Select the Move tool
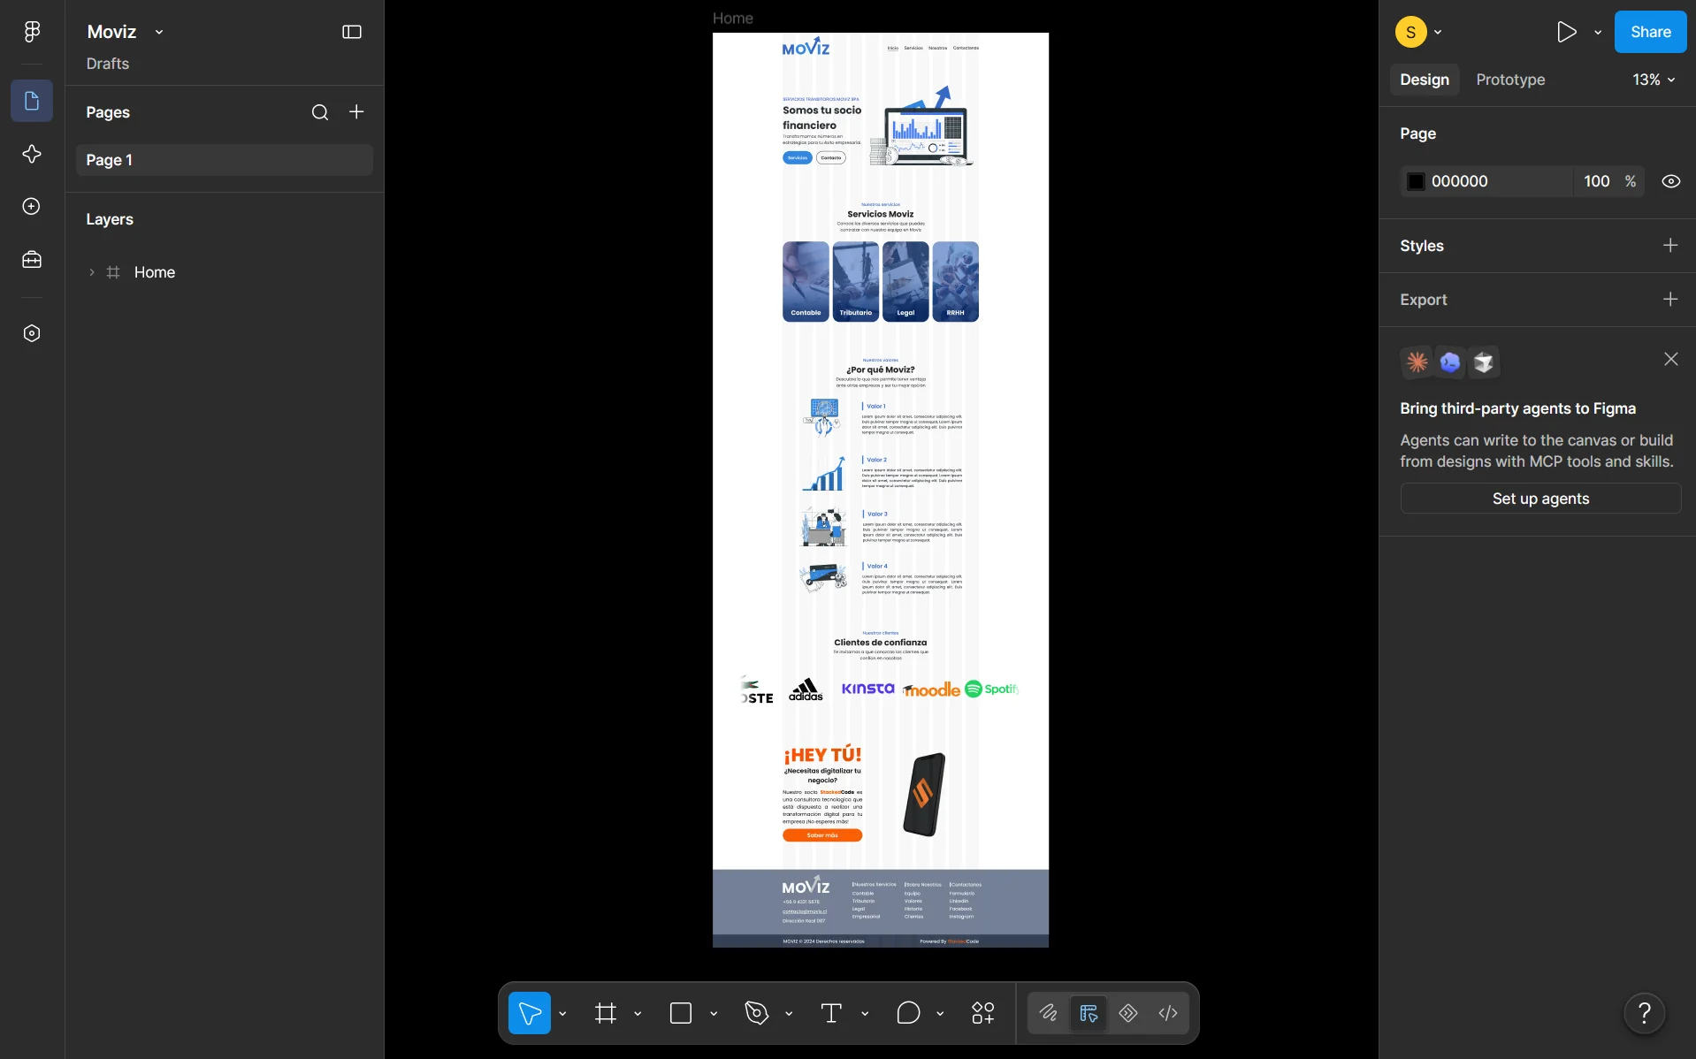This screenshot has height=1059, width=1696. (530, 1013)
